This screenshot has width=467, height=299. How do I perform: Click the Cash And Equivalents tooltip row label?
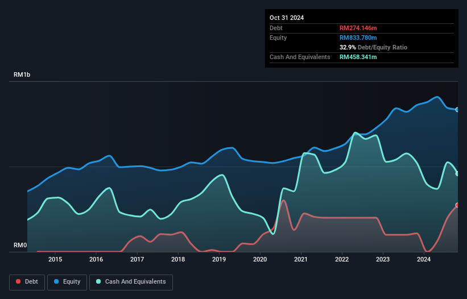click(300, 57)
